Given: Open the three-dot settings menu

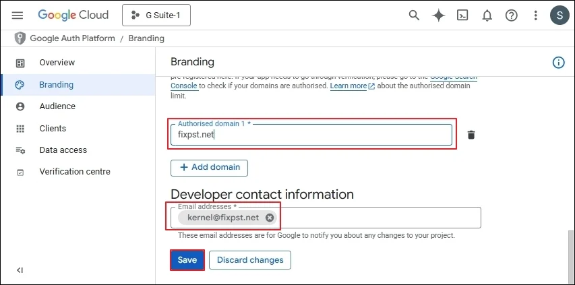Looking at the screenshot, I should [536, 15].
